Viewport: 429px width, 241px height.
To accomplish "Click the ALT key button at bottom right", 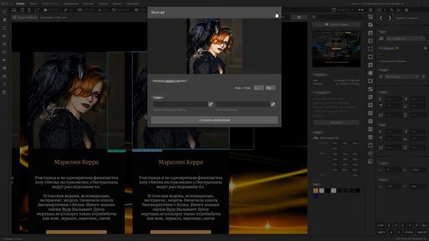I will (424, 226).
